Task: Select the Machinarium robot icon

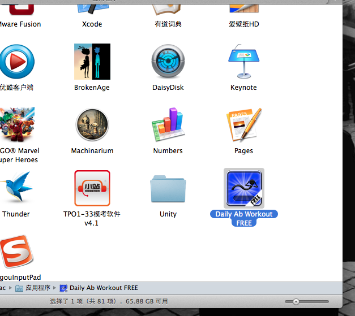Action: pos(92,125)
